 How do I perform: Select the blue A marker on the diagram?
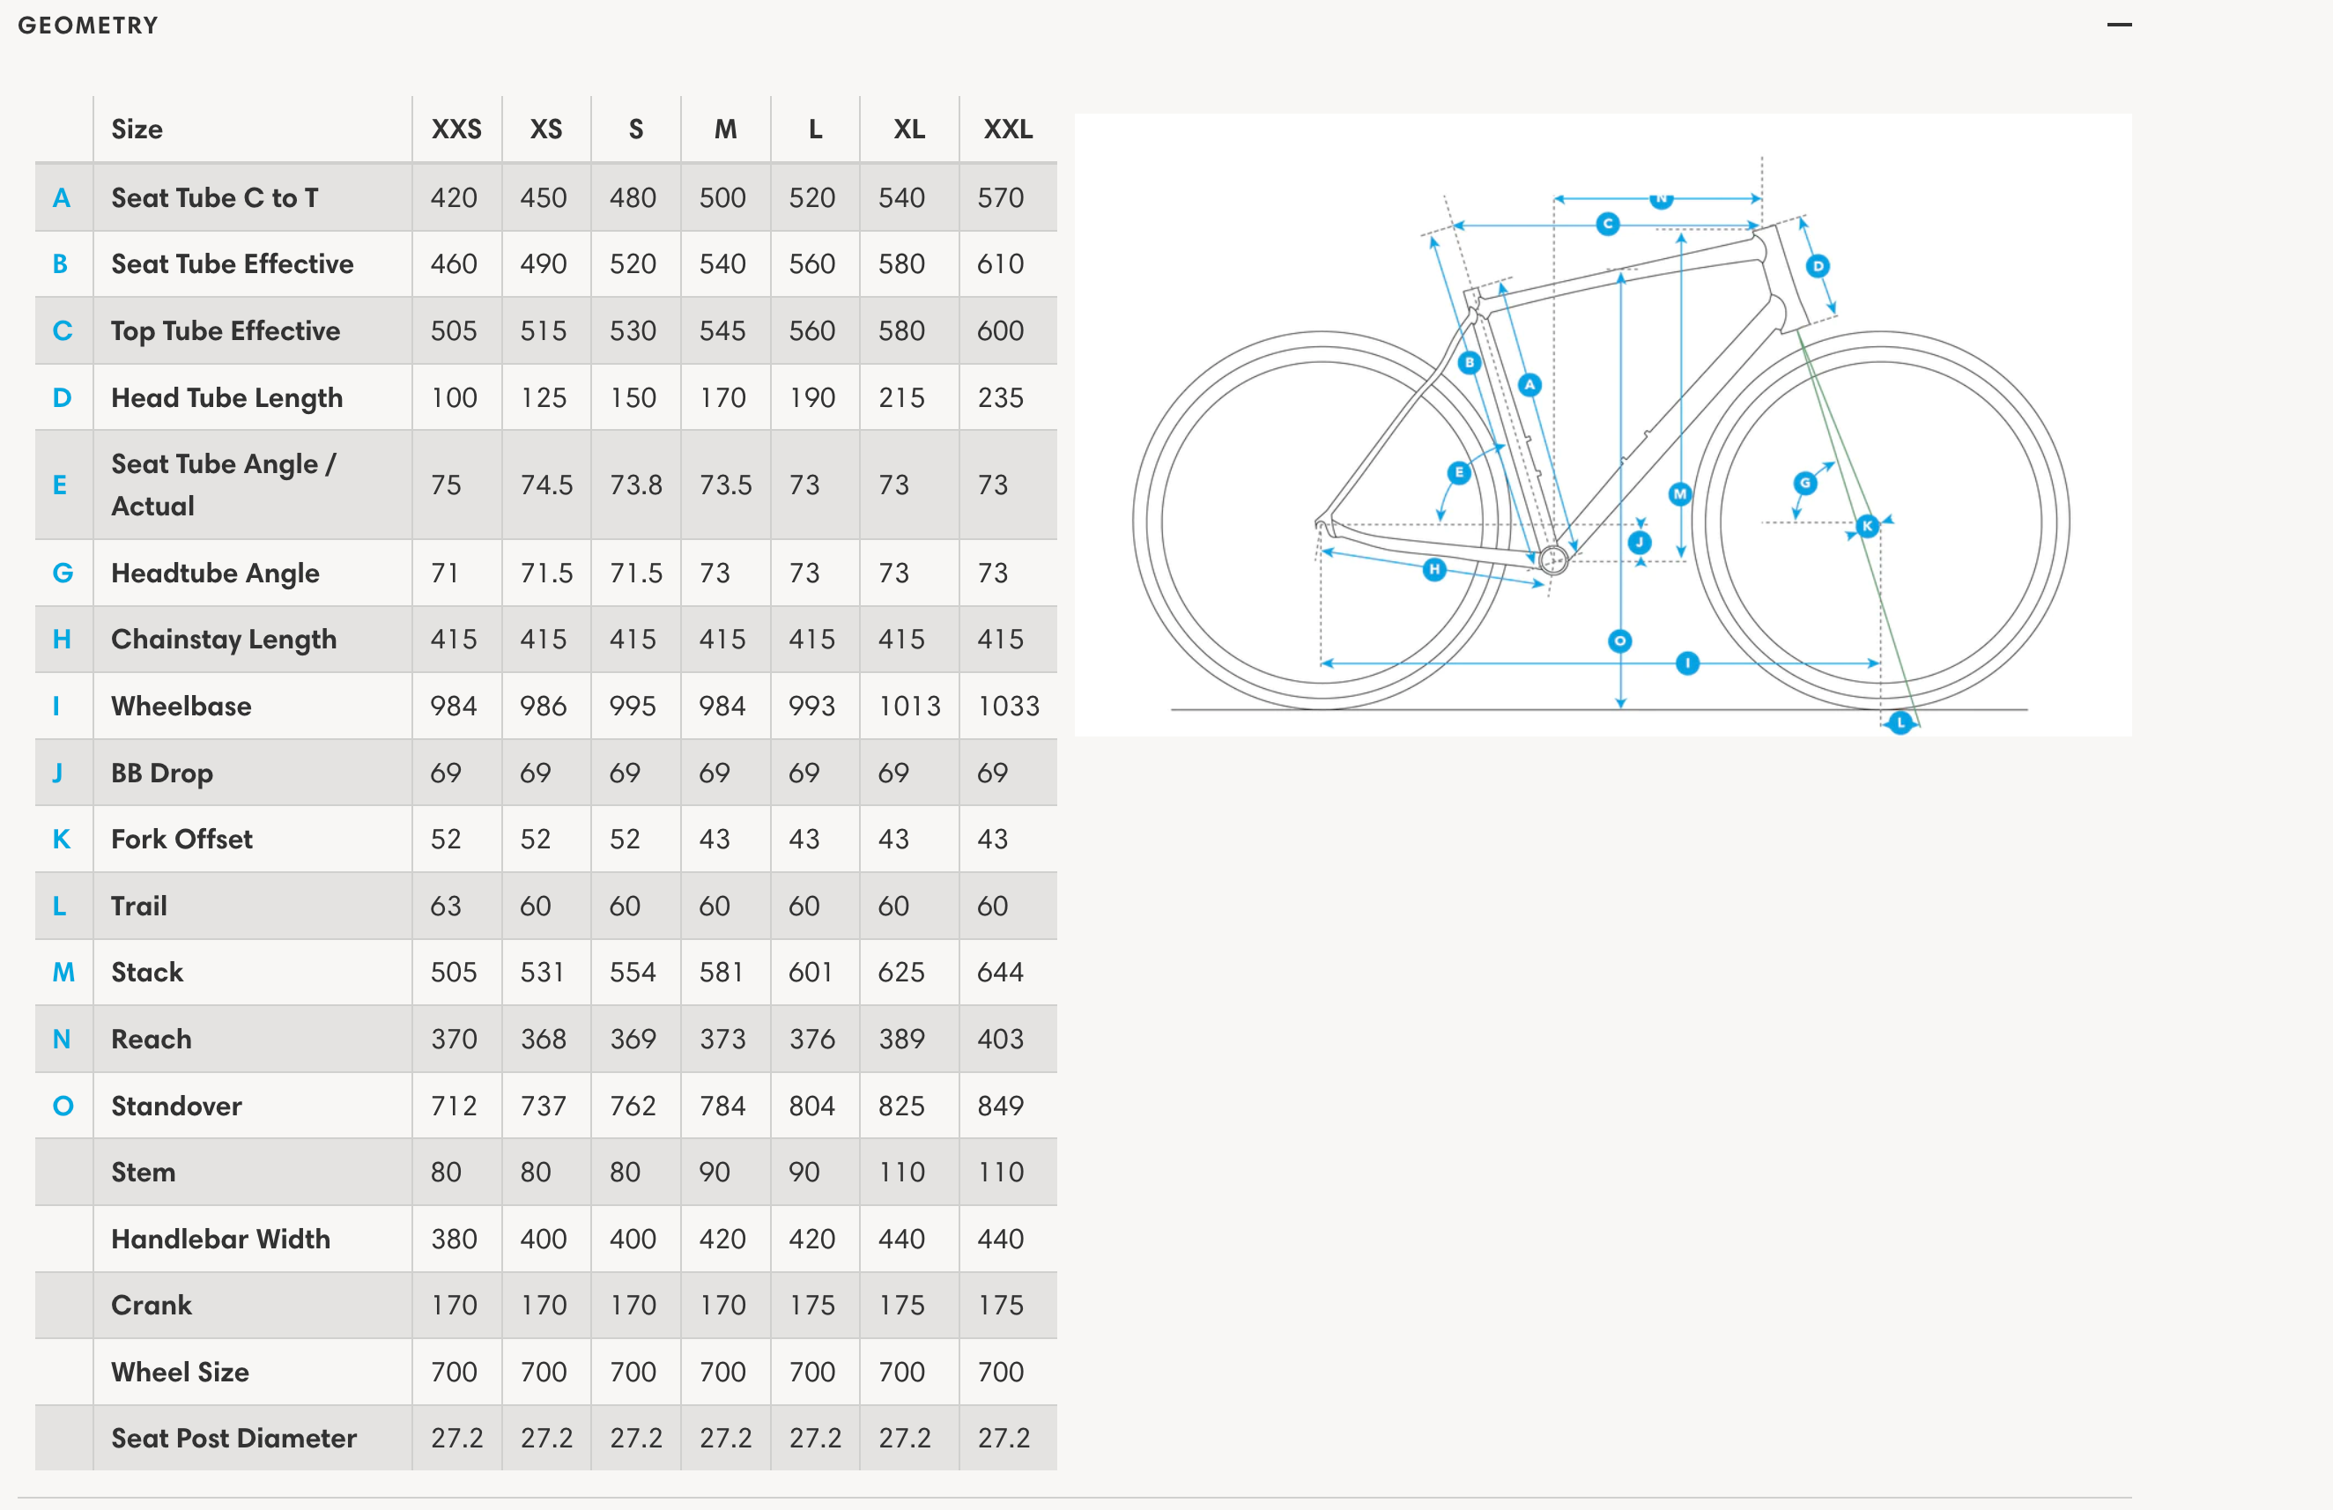point(1529,384)
